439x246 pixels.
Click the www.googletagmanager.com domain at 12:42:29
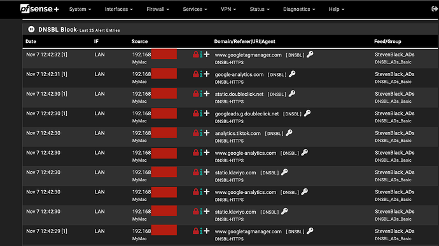(248, 231)
